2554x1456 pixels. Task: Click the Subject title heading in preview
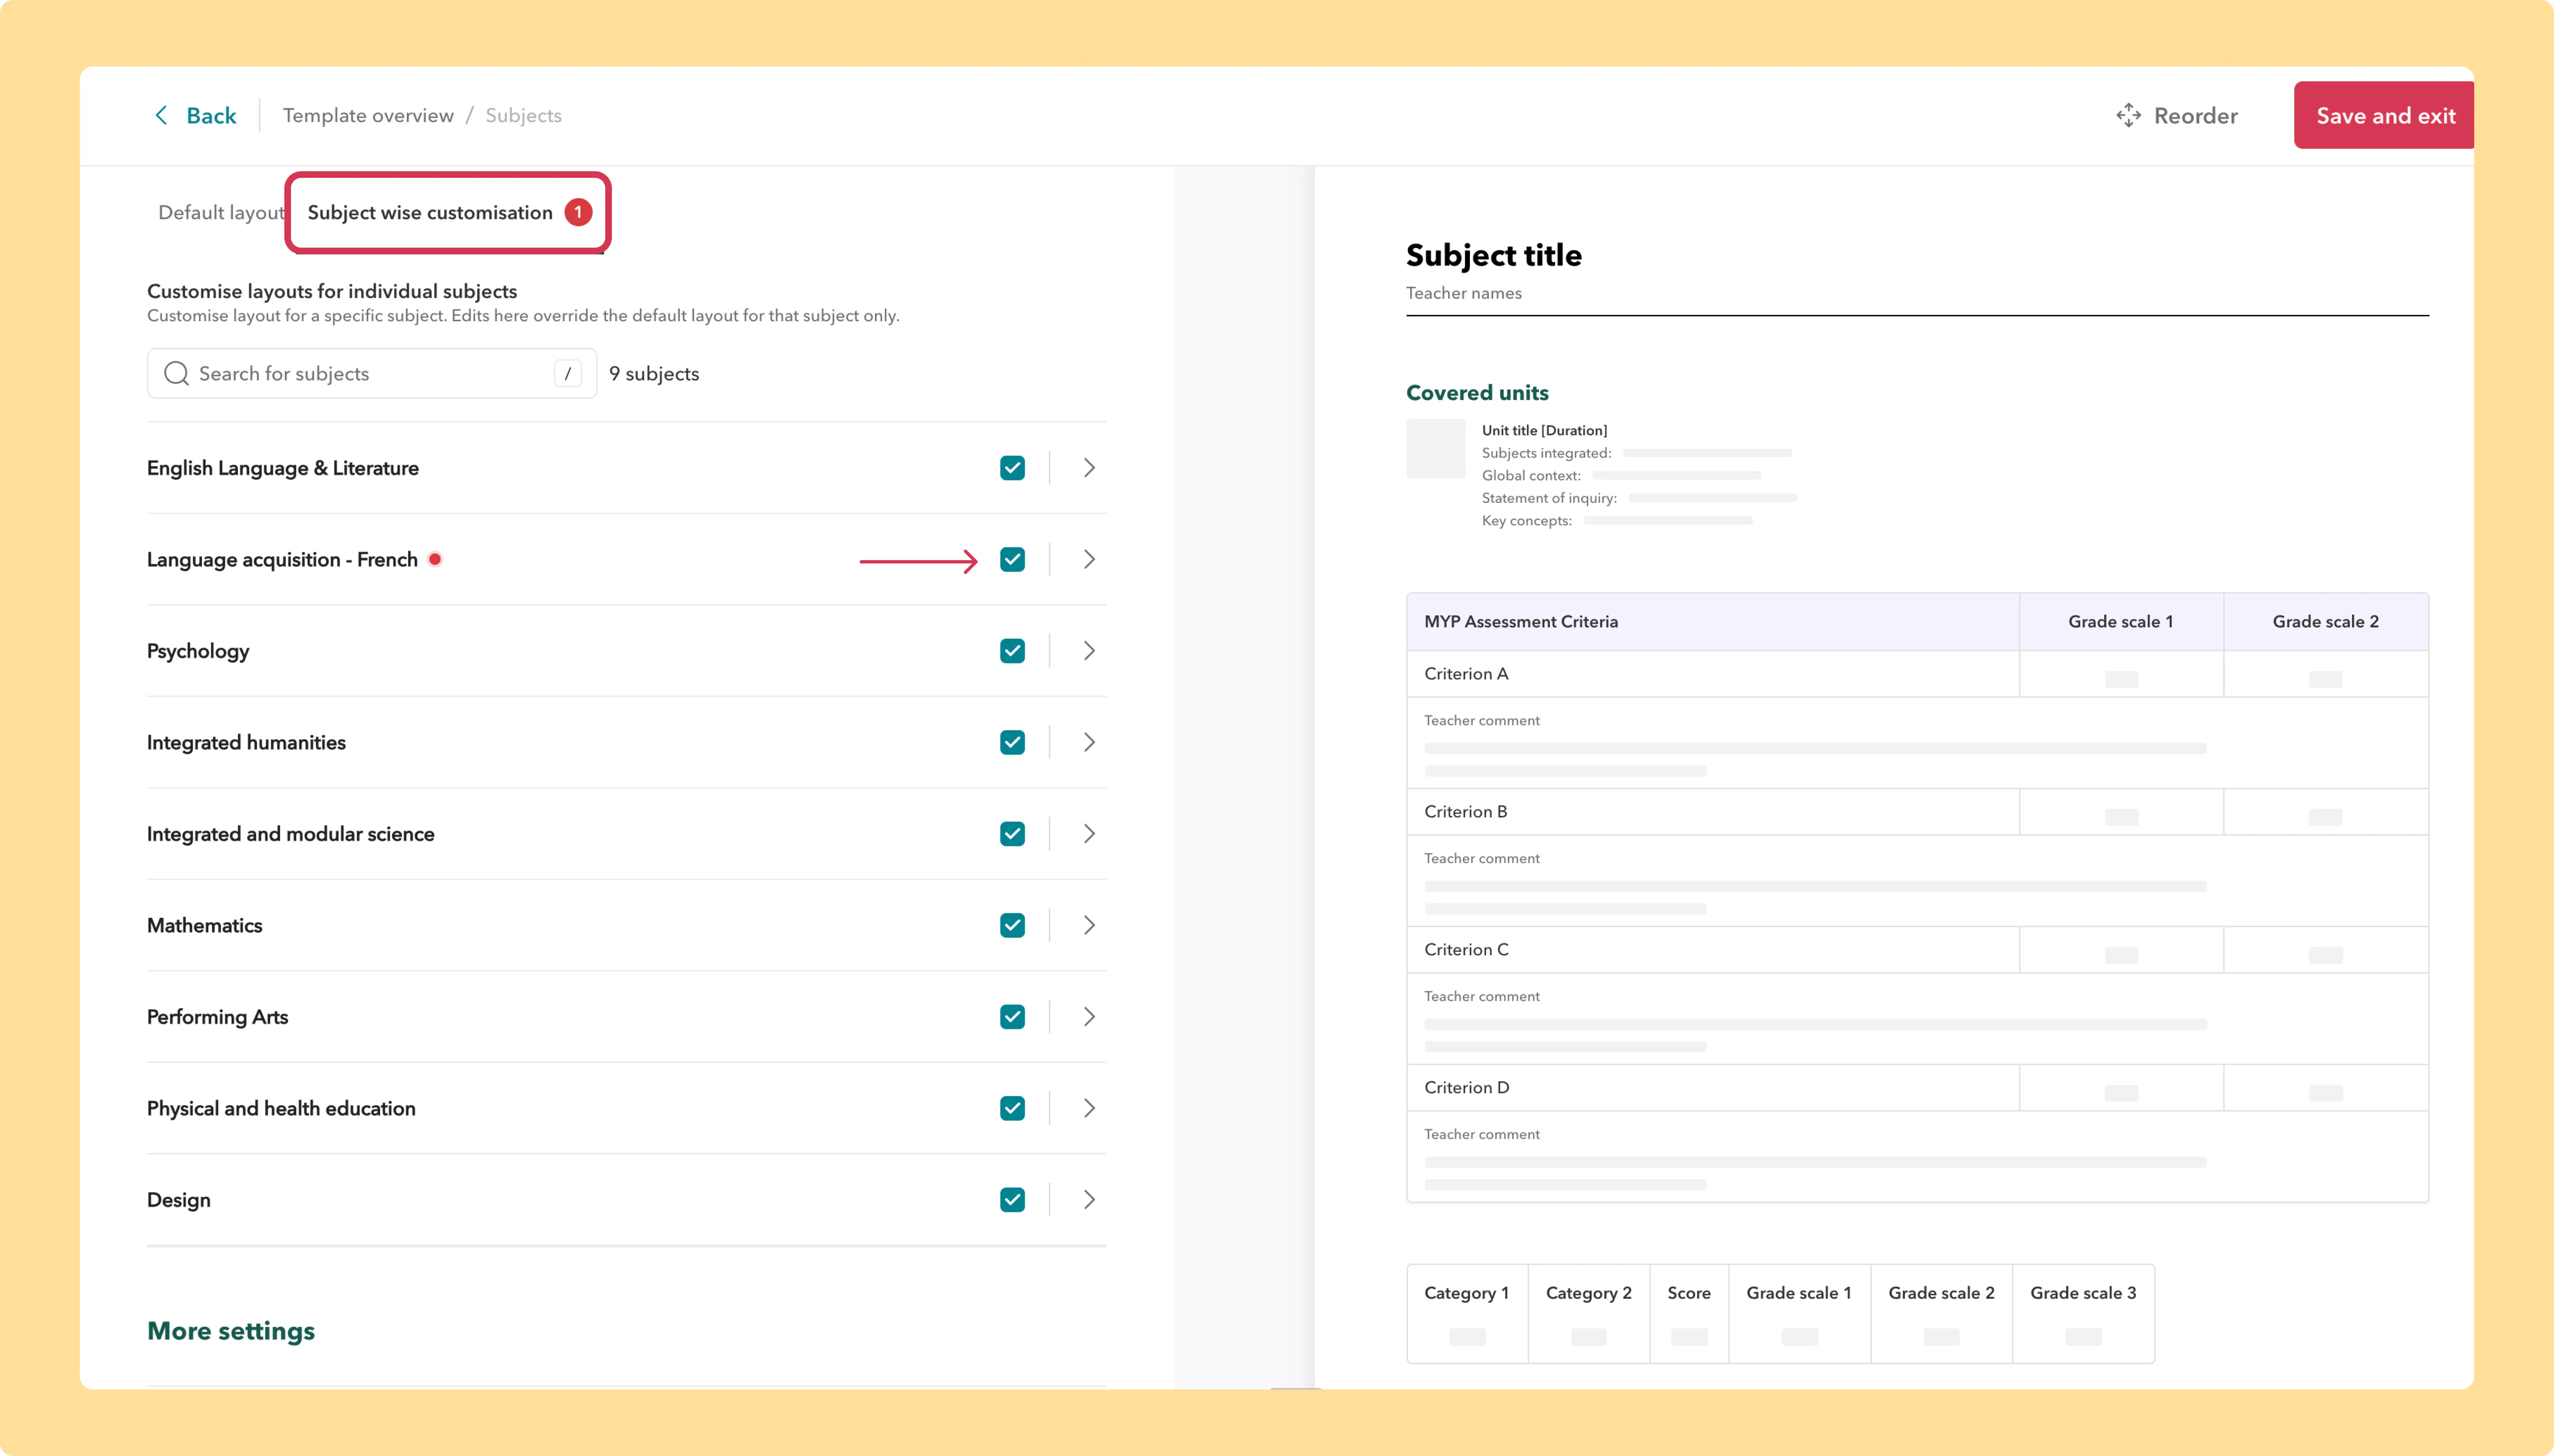(x=1494, y=256)
